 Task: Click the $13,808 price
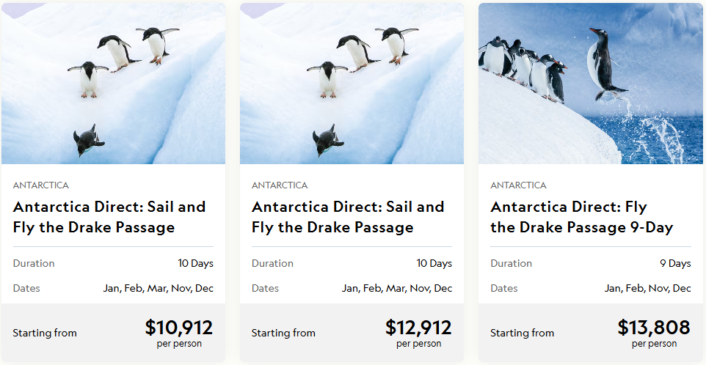point(654,327)
